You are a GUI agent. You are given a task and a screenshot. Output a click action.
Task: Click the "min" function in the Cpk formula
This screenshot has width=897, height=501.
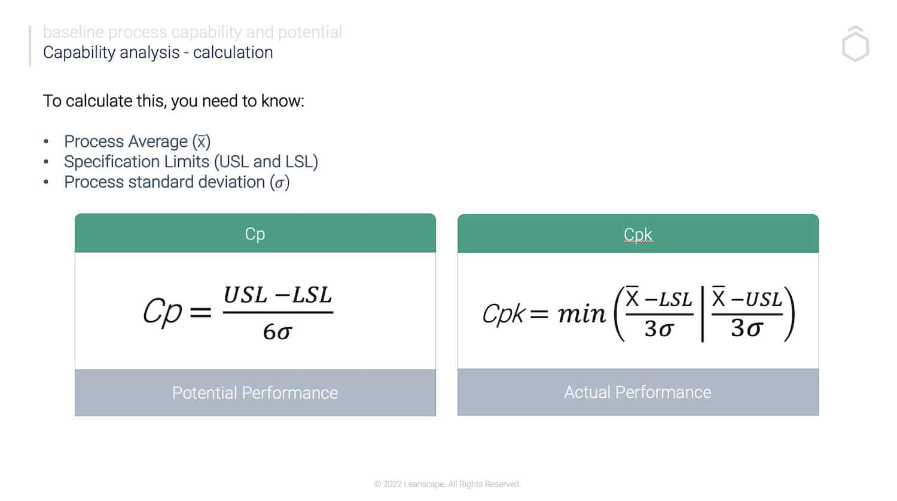click(x=581, y=313)
